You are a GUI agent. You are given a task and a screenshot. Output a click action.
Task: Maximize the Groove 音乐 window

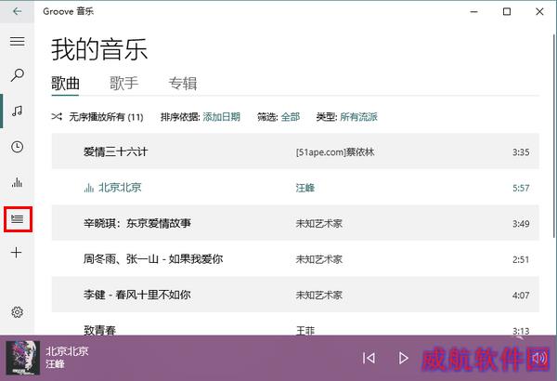pos(507,11)
